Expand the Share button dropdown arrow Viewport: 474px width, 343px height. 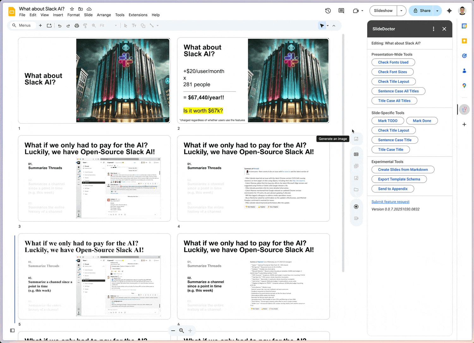pyautogui.click(x=437, y=11)
